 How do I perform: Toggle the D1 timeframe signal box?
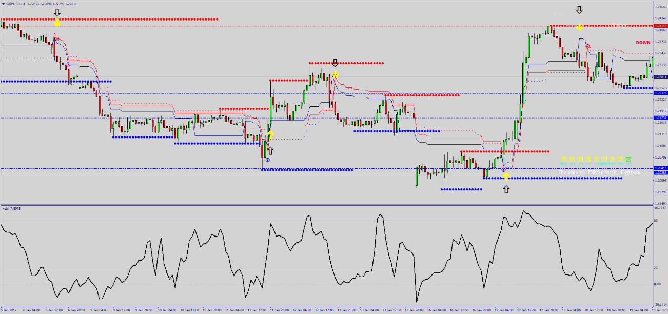pos(580,159)
